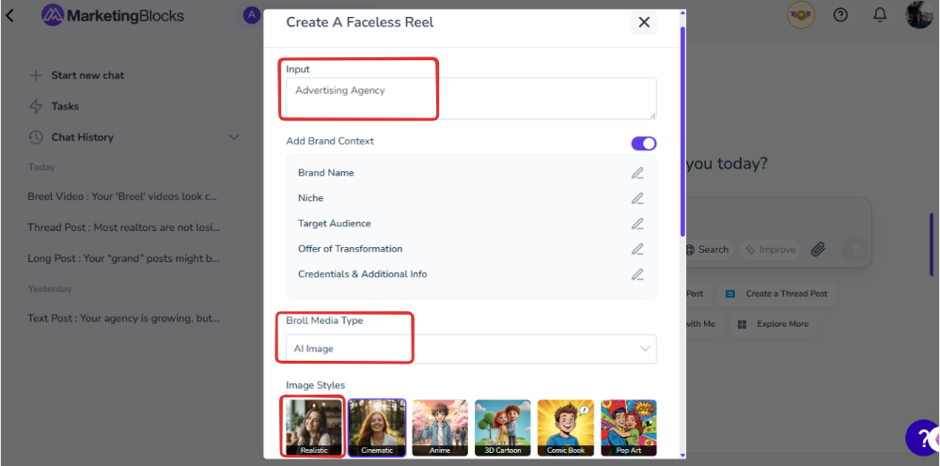Screen dimensions: 940x466
Task: Toggle the Add Brand Context switch
Action: [644, 143]
